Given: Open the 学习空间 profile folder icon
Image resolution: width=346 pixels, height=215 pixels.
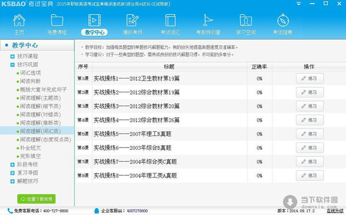Looking at the screenshot, I should pos(246,21).
